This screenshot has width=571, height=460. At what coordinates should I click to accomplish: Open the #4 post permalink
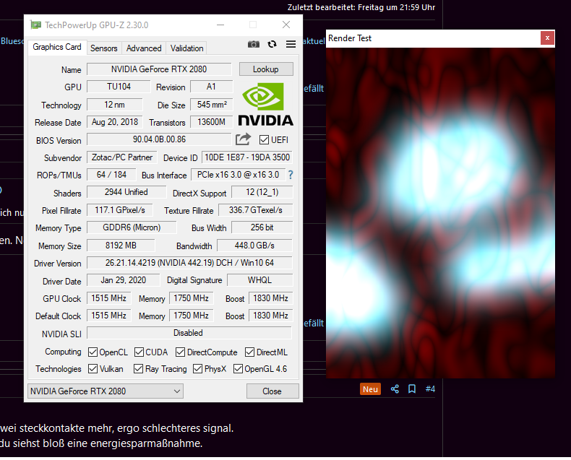click(x=430, y=389)
